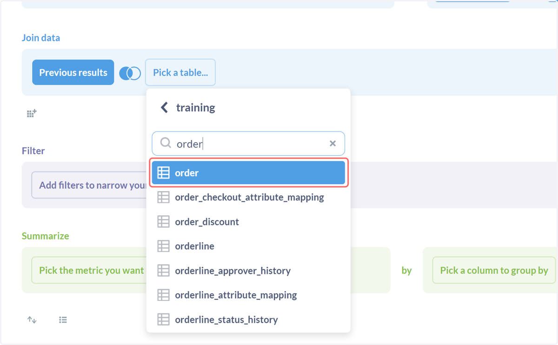Click the table icon beside order

tap(163, 172)
